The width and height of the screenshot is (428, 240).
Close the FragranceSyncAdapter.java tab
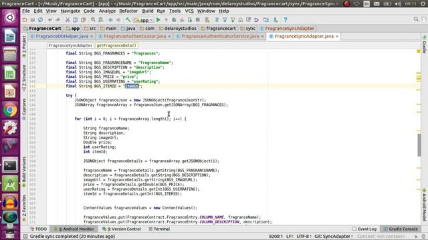[x=337, y=36]
